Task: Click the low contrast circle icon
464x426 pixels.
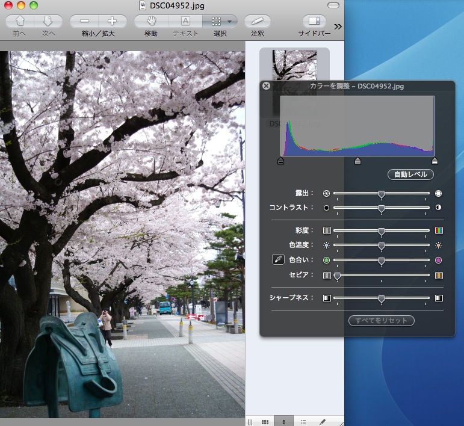Action: click(x=326, y=208)
